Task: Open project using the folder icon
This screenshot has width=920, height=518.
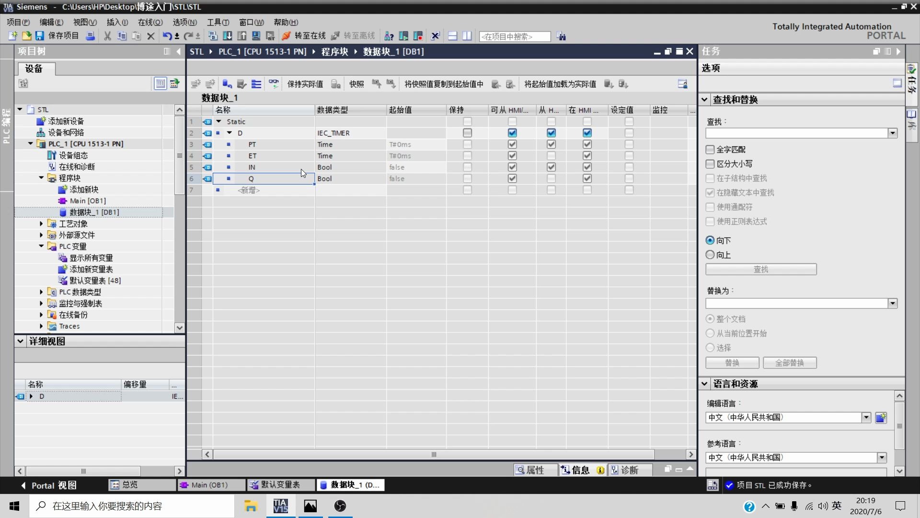Action: pyautogui.click(x=26, y=36)
